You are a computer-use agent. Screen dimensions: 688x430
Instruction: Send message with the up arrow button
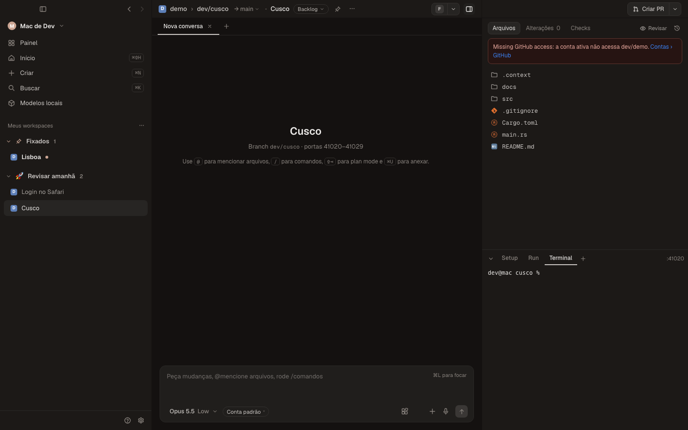tap(462, 411)
